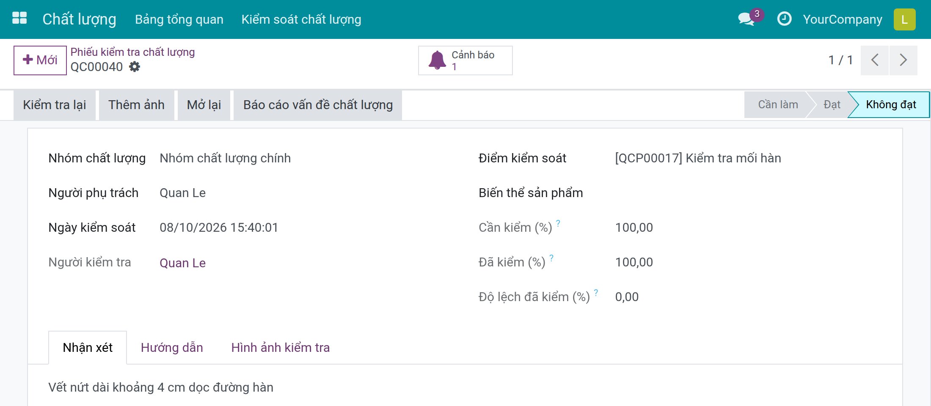Create a new record with Mới button
931x406 pixels.
pyautogui.click(x=40, y=60)
